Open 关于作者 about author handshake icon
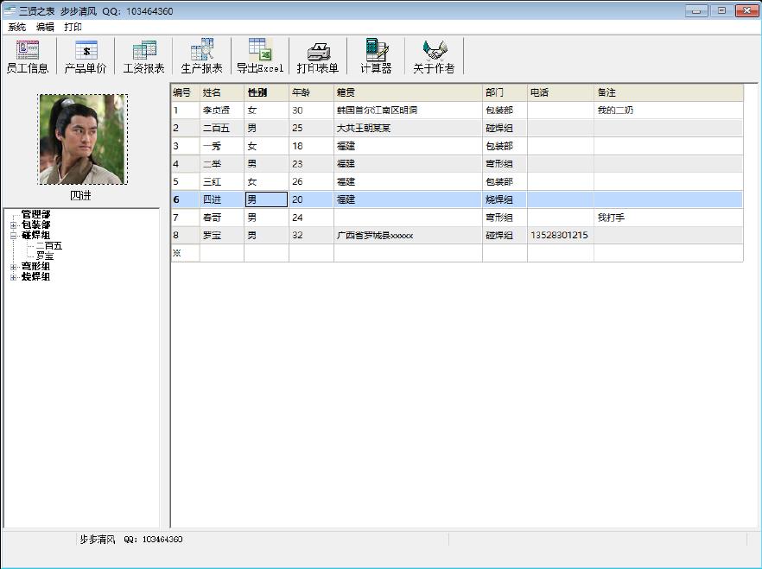The height and width of the screenshot is (569, 762). click(x=434, y=56)
